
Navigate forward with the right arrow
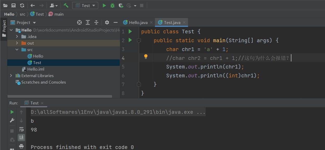(x=41, y=5)
